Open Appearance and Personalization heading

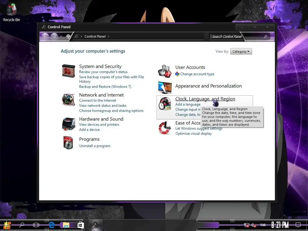click(x=208, y=86)
